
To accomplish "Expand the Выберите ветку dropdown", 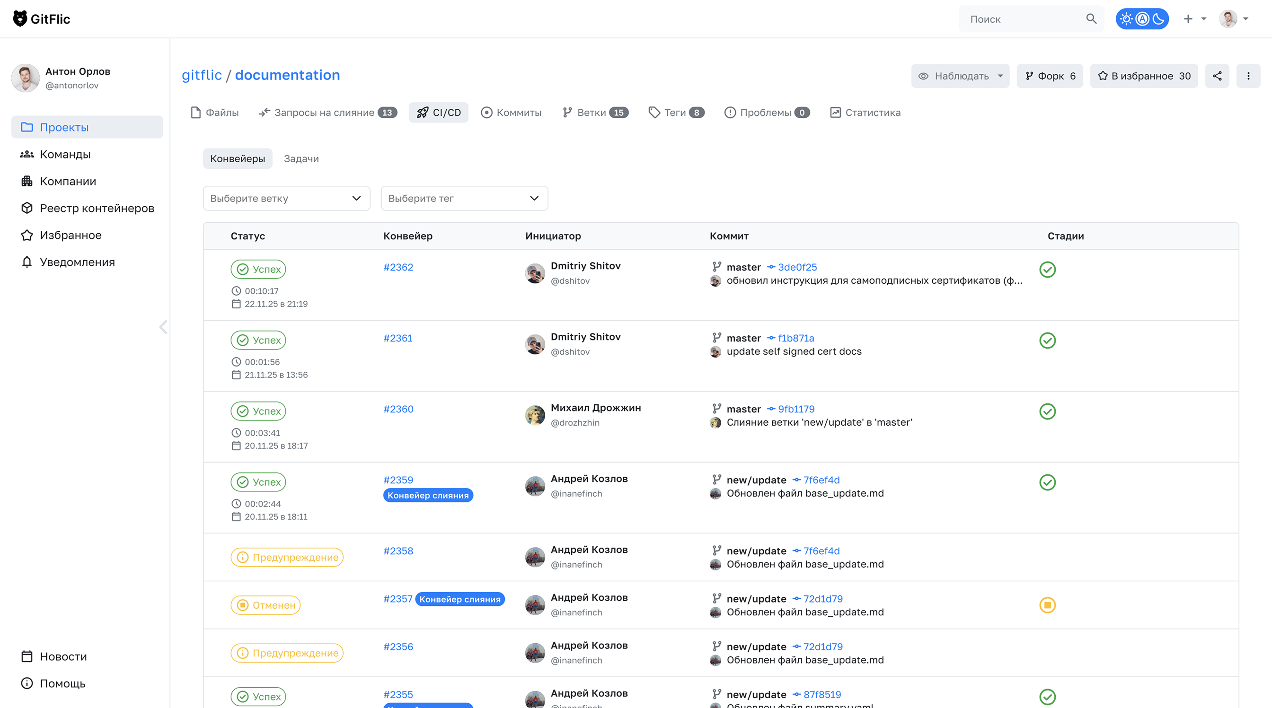I will pyautogui.click(x=286, y=198).
